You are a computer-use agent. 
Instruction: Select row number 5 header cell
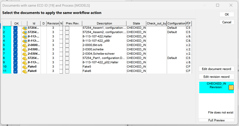(x=7, y=45)
